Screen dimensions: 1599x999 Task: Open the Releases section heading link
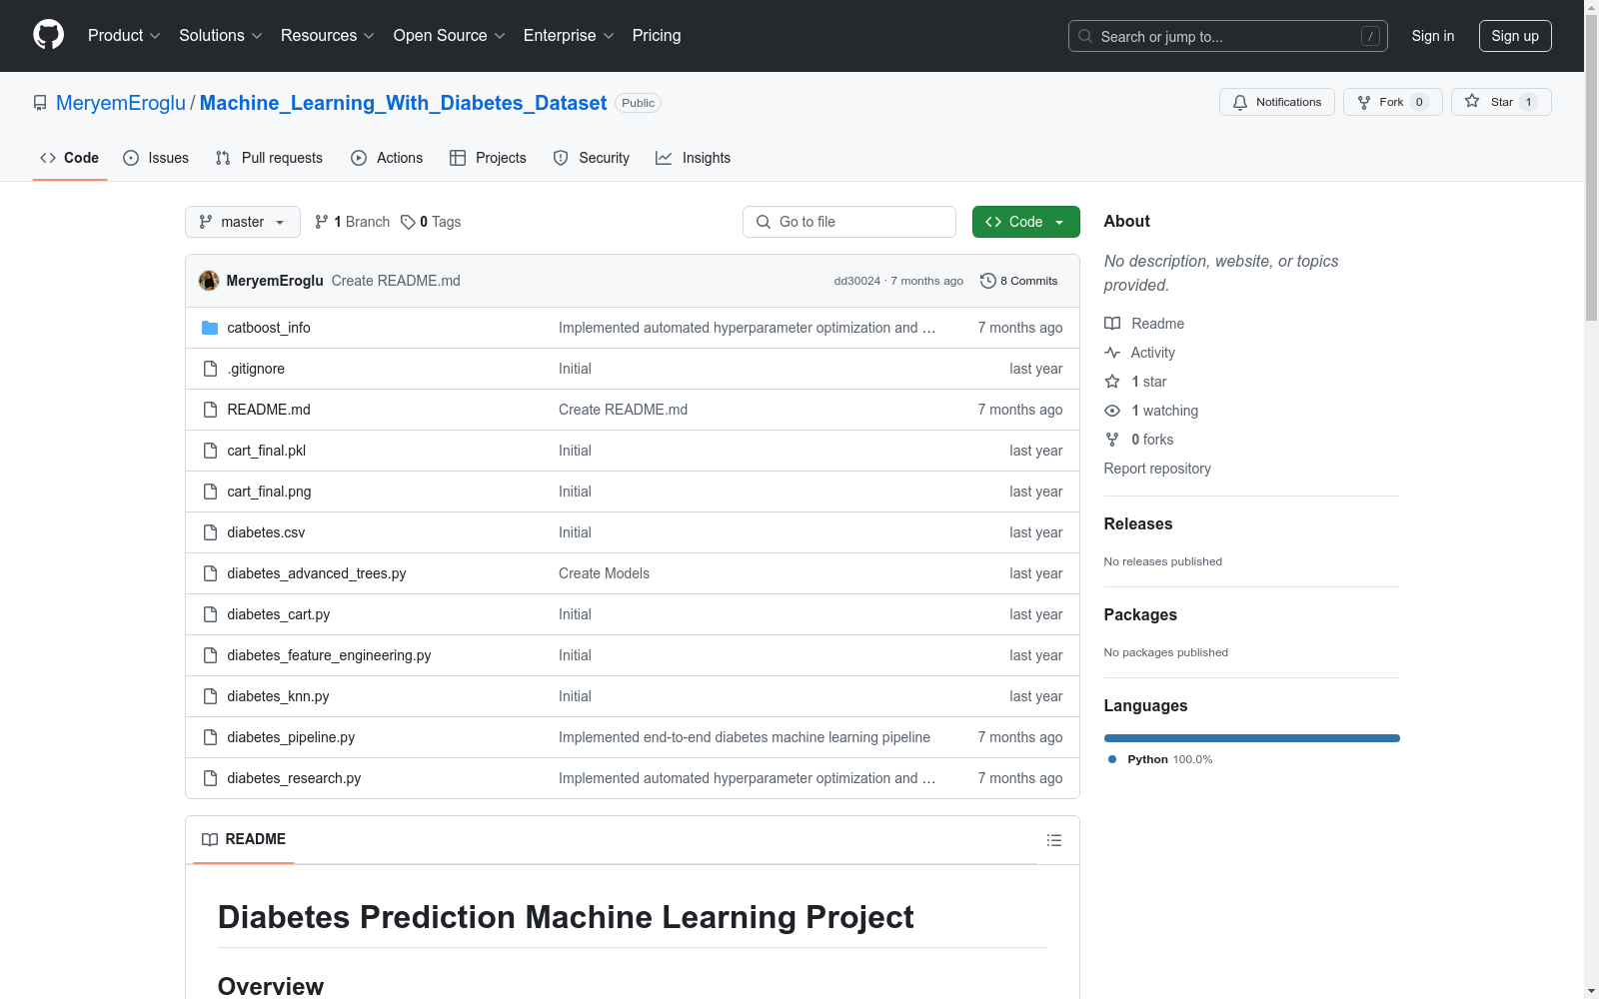(x=1138, y=523)
